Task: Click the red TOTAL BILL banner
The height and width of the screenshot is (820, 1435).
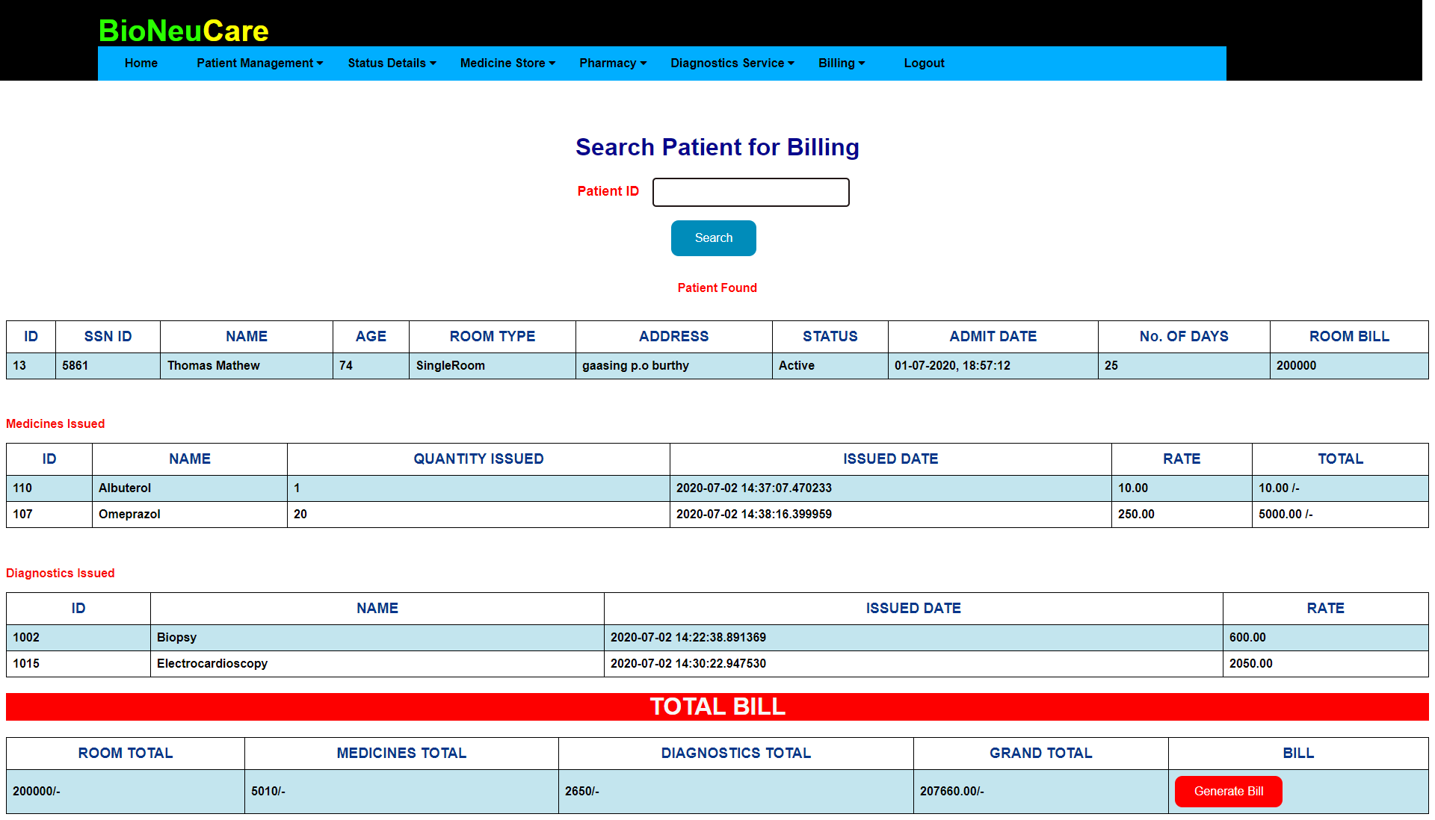Action: point(717,706)
